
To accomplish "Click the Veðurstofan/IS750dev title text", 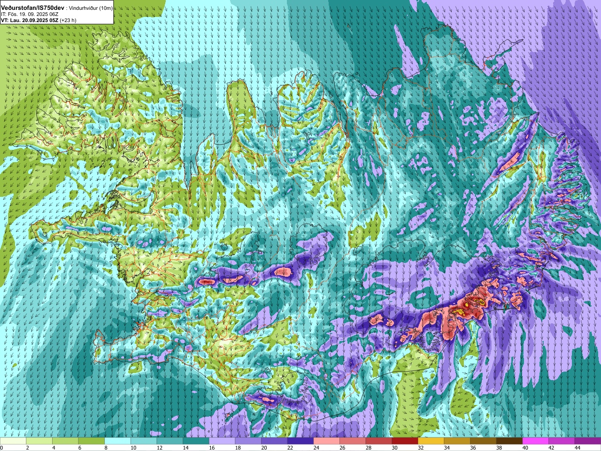I will click(32, 8).
